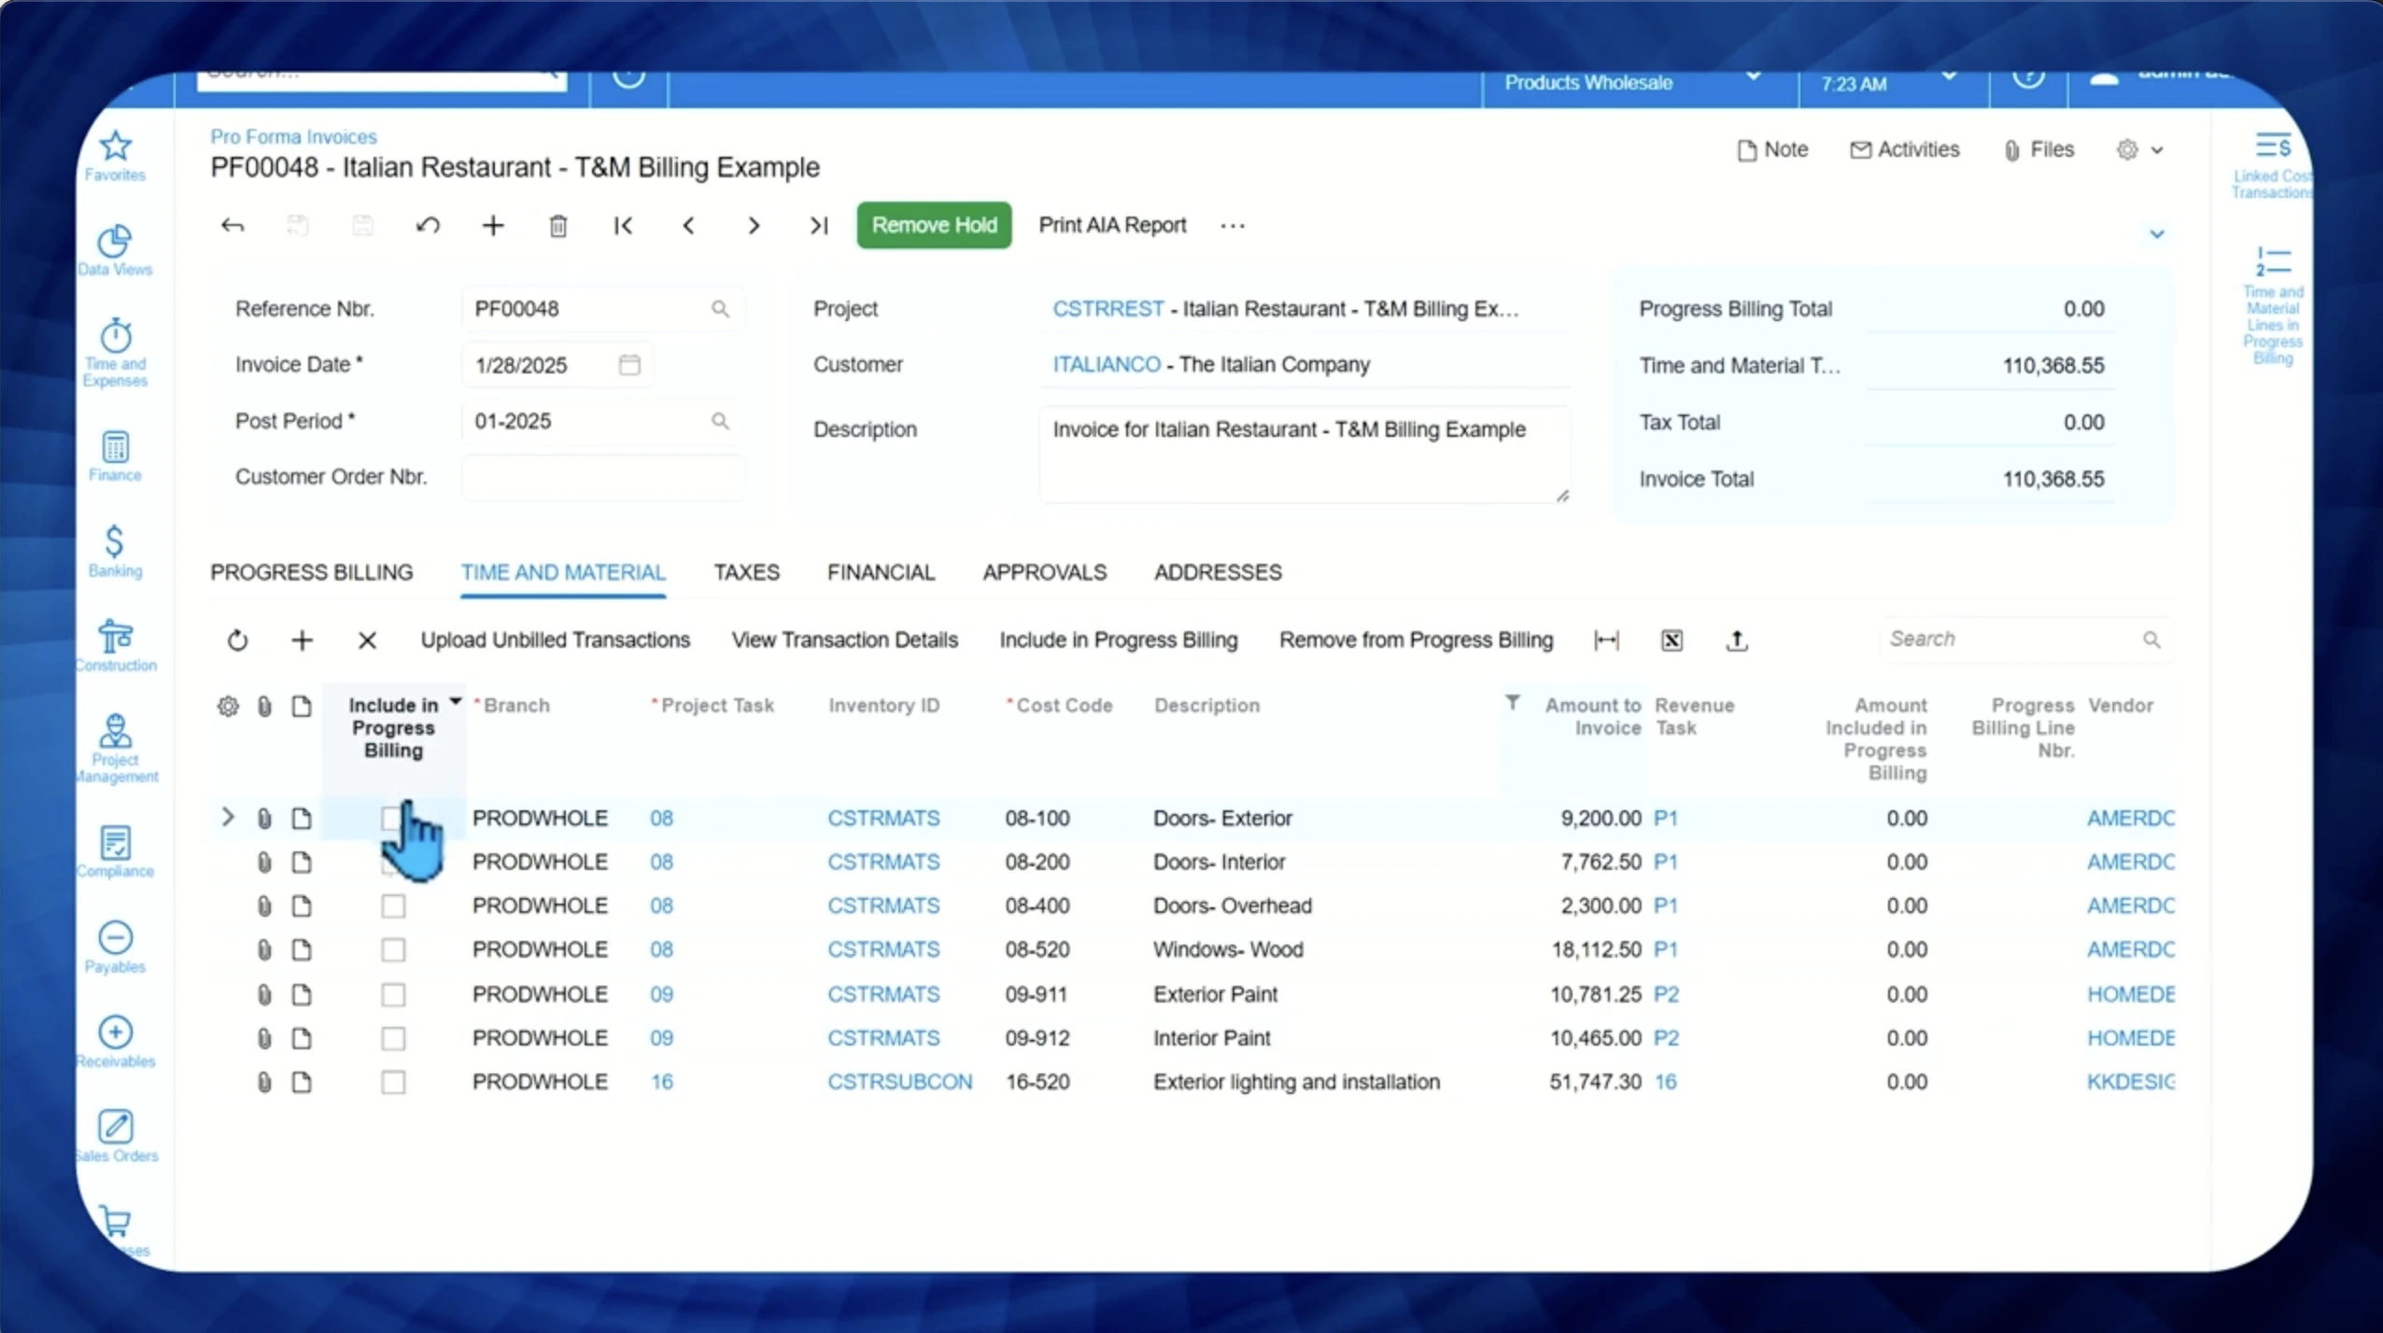This screenshot has width=2383, height=1333.
Task: Open Construction workspace icon
Action: click(115, 645)
